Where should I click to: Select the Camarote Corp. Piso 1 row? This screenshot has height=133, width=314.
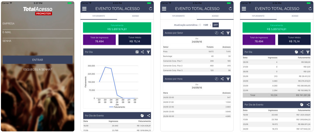tap(197, 61)
